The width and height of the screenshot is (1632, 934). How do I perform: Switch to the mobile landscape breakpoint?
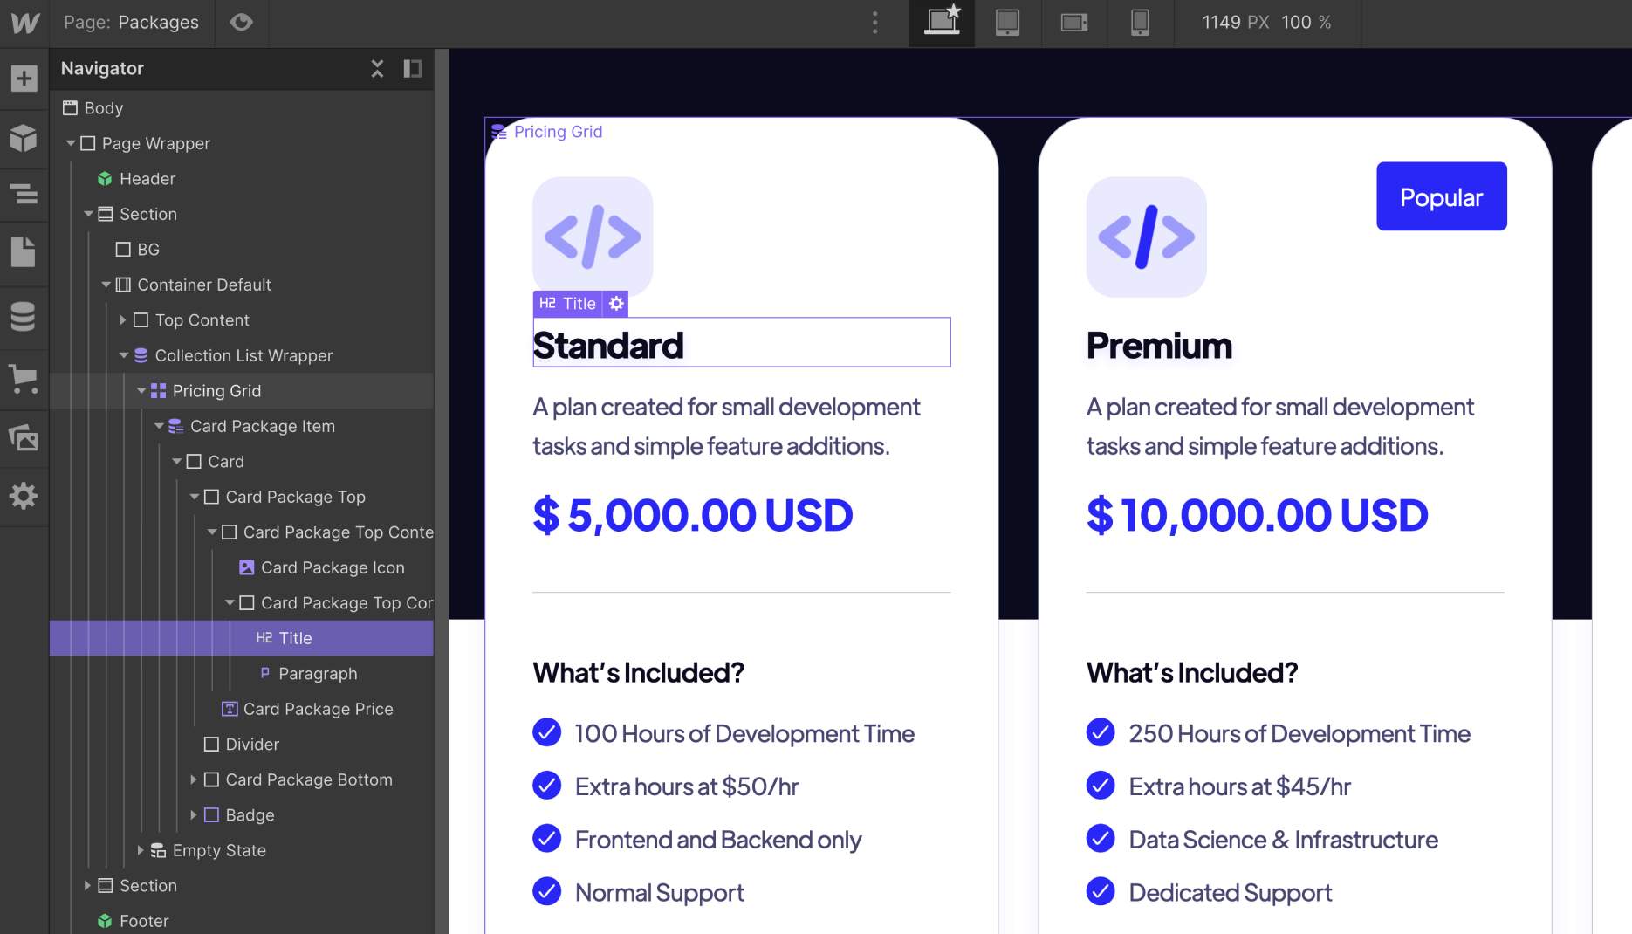pos(1074,23)
